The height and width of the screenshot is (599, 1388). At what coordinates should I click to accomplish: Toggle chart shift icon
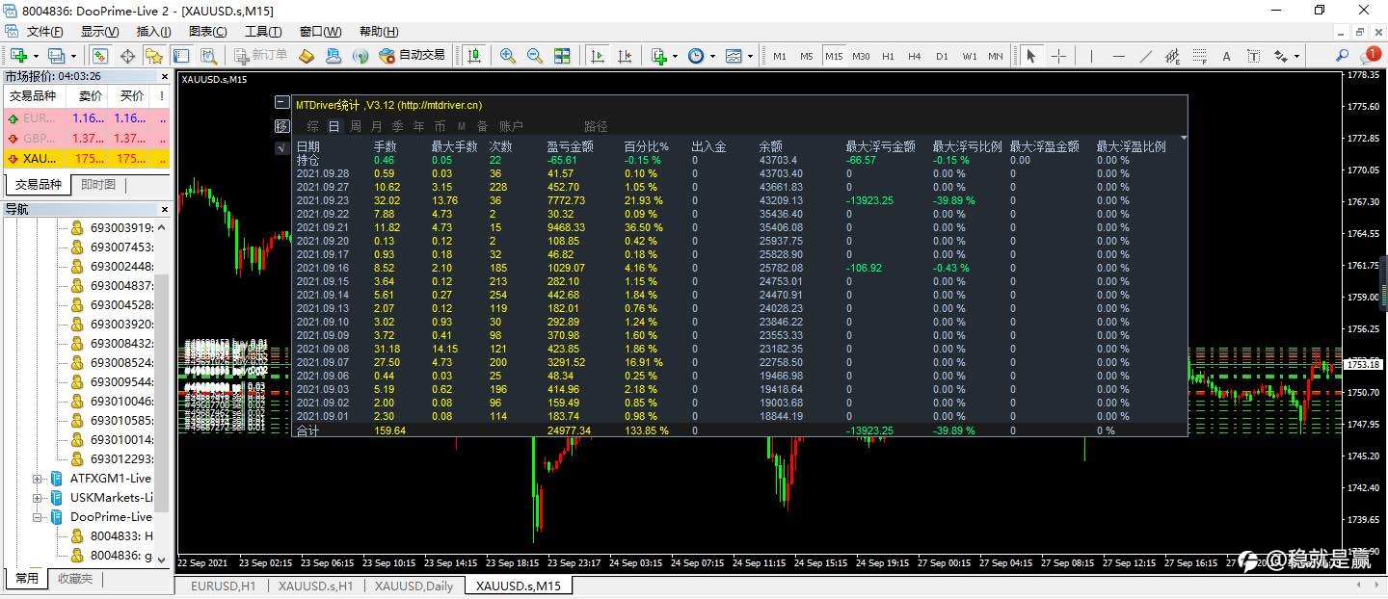(624, 56)
